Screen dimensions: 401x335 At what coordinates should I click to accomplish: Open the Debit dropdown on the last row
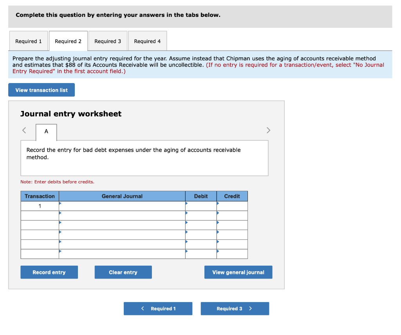186,252
